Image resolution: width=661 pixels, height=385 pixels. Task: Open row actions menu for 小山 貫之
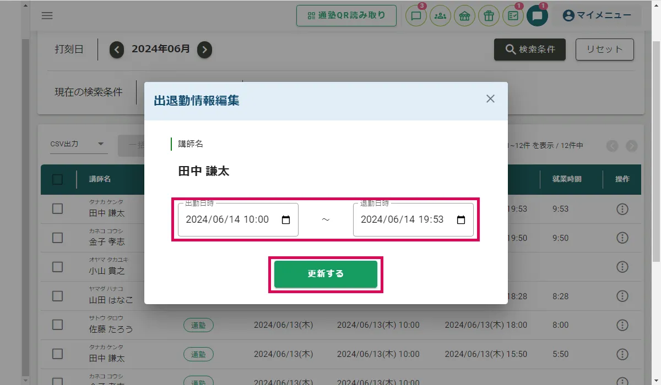622,267
